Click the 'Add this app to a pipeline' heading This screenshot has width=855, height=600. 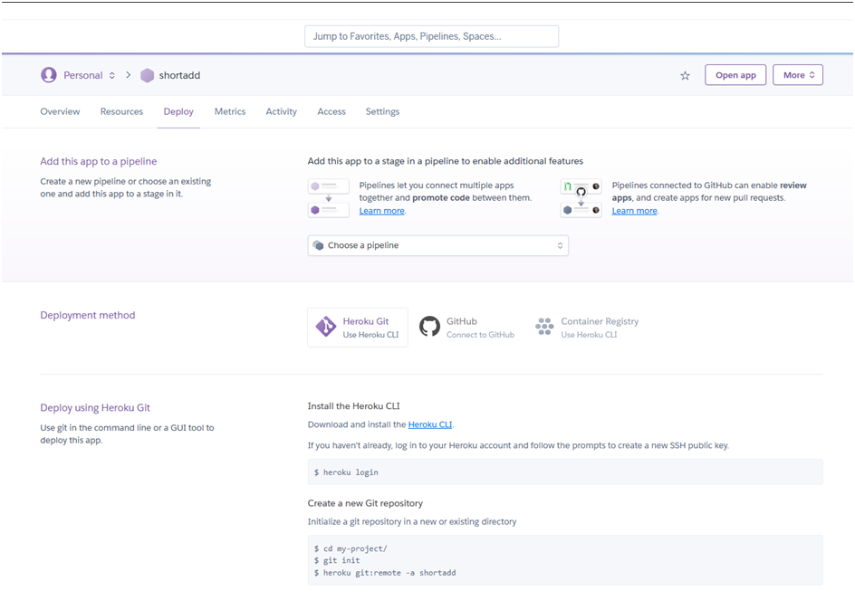pyautogui.click(x=98, y=161)
